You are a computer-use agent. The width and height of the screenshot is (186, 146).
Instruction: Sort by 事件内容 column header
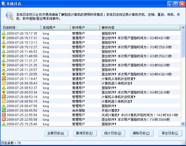[x=140, y=28]
